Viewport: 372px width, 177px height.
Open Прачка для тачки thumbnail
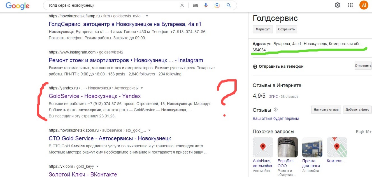[x=312, y=147]
